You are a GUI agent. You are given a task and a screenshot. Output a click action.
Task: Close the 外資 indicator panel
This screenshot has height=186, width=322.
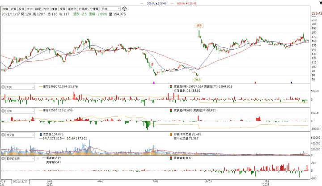pos(3,87)
